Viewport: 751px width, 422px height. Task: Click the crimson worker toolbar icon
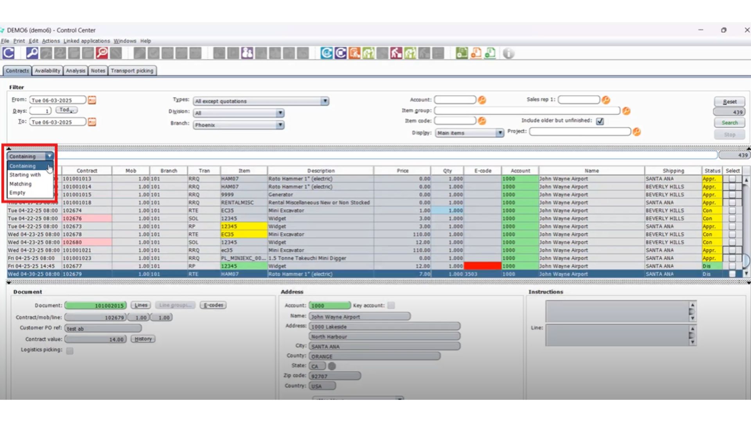coord(396,53)
